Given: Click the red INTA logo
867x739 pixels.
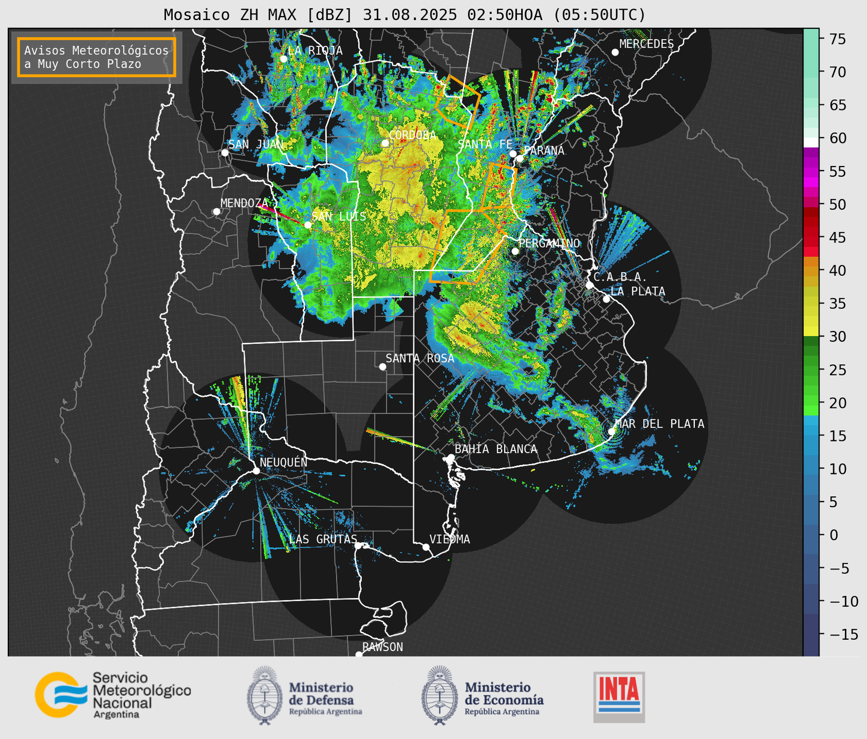Looking at the screenshot, I should 619,697.
